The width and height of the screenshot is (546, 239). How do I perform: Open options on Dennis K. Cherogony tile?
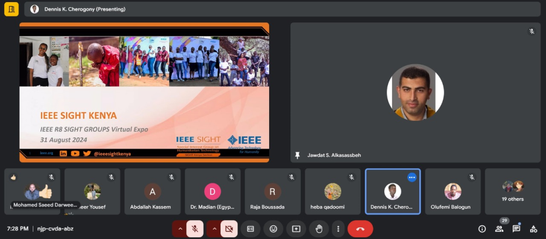click(412, 177)
